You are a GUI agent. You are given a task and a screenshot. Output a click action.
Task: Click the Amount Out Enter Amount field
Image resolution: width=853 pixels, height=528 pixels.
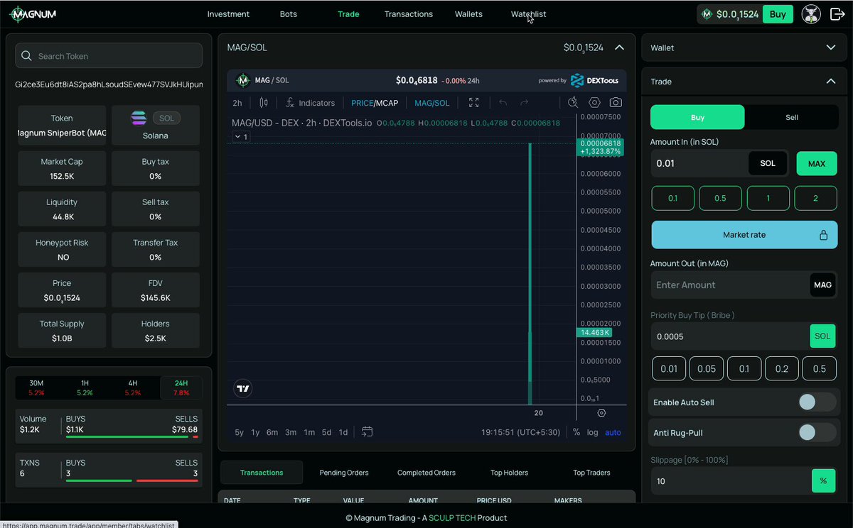(x=730, y=285)
